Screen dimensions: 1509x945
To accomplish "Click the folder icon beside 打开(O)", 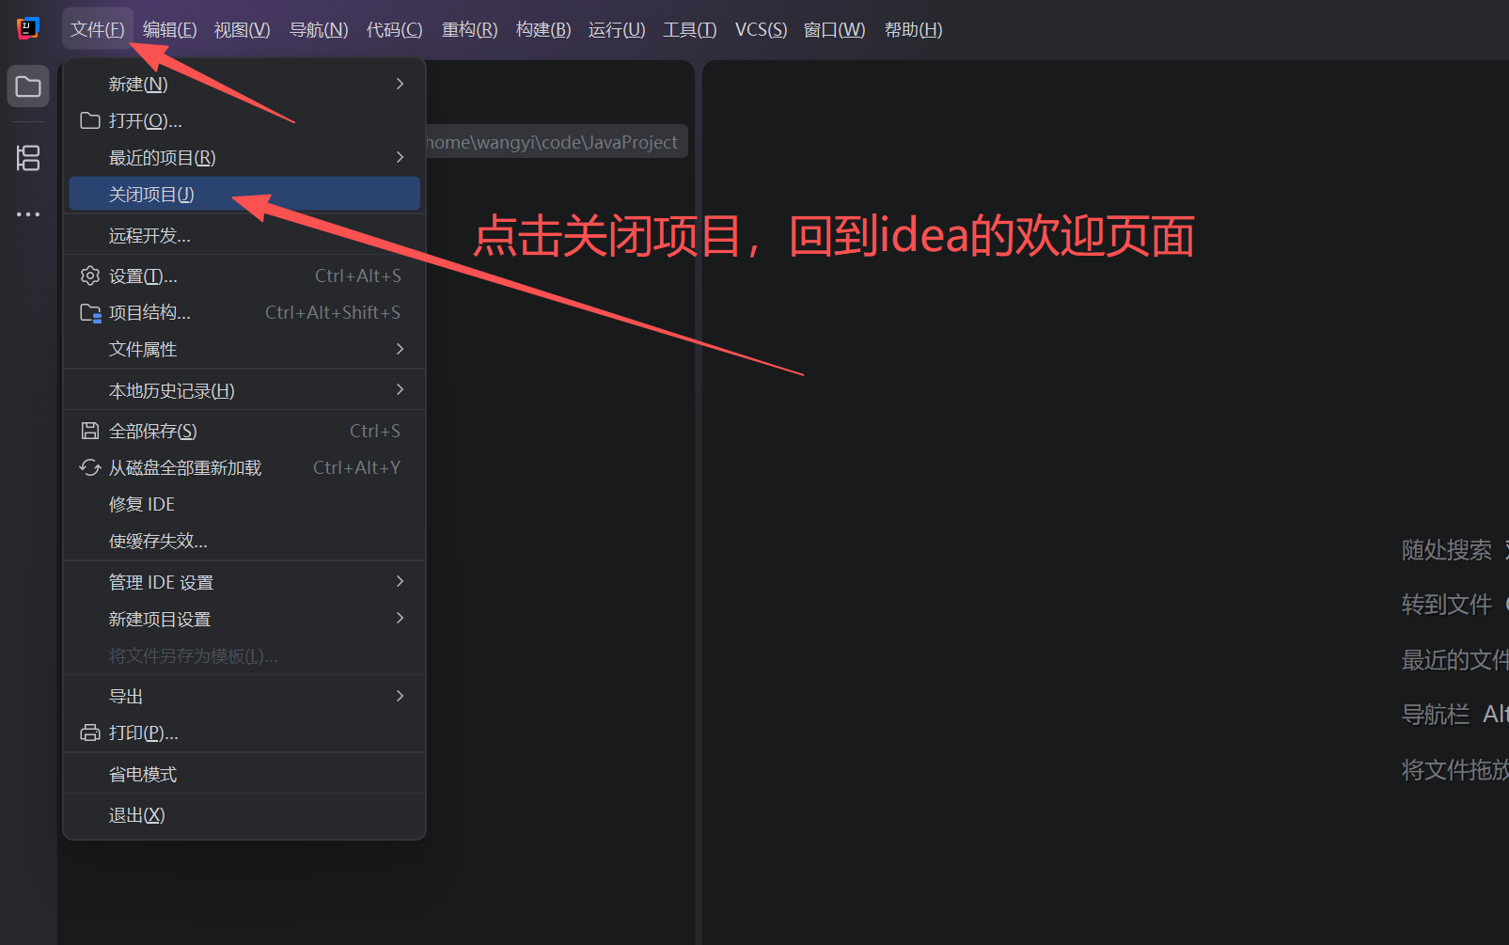I will pyautogui.click(x=89, y=120).
